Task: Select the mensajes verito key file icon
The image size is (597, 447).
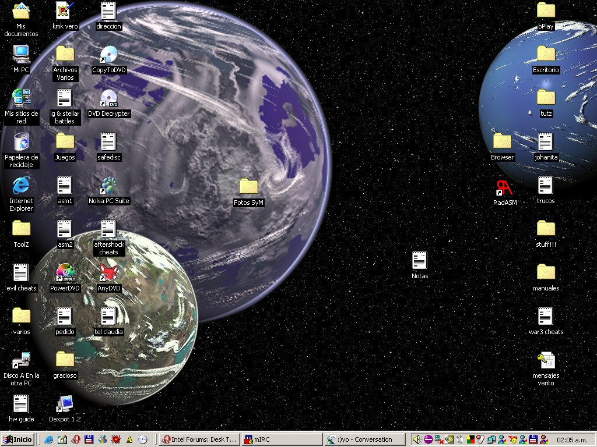Action: (546, 360)
